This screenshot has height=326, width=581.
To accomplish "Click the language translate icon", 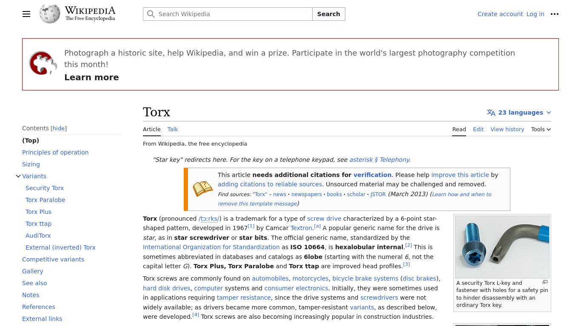I will (491, 112).
